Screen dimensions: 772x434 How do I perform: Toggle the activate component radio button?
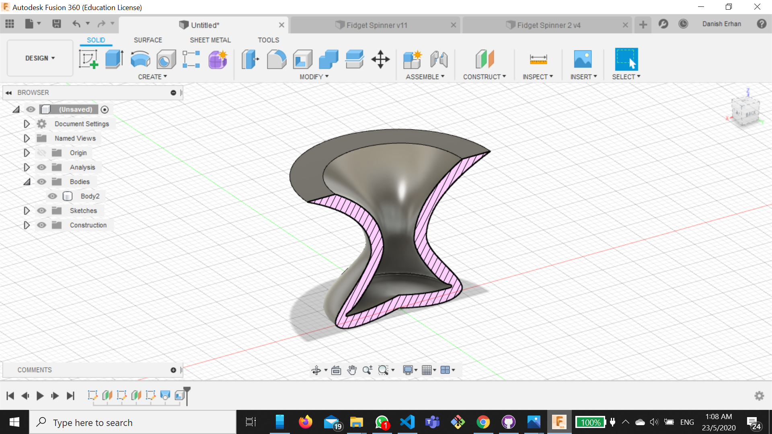click(x=105, y=109)
